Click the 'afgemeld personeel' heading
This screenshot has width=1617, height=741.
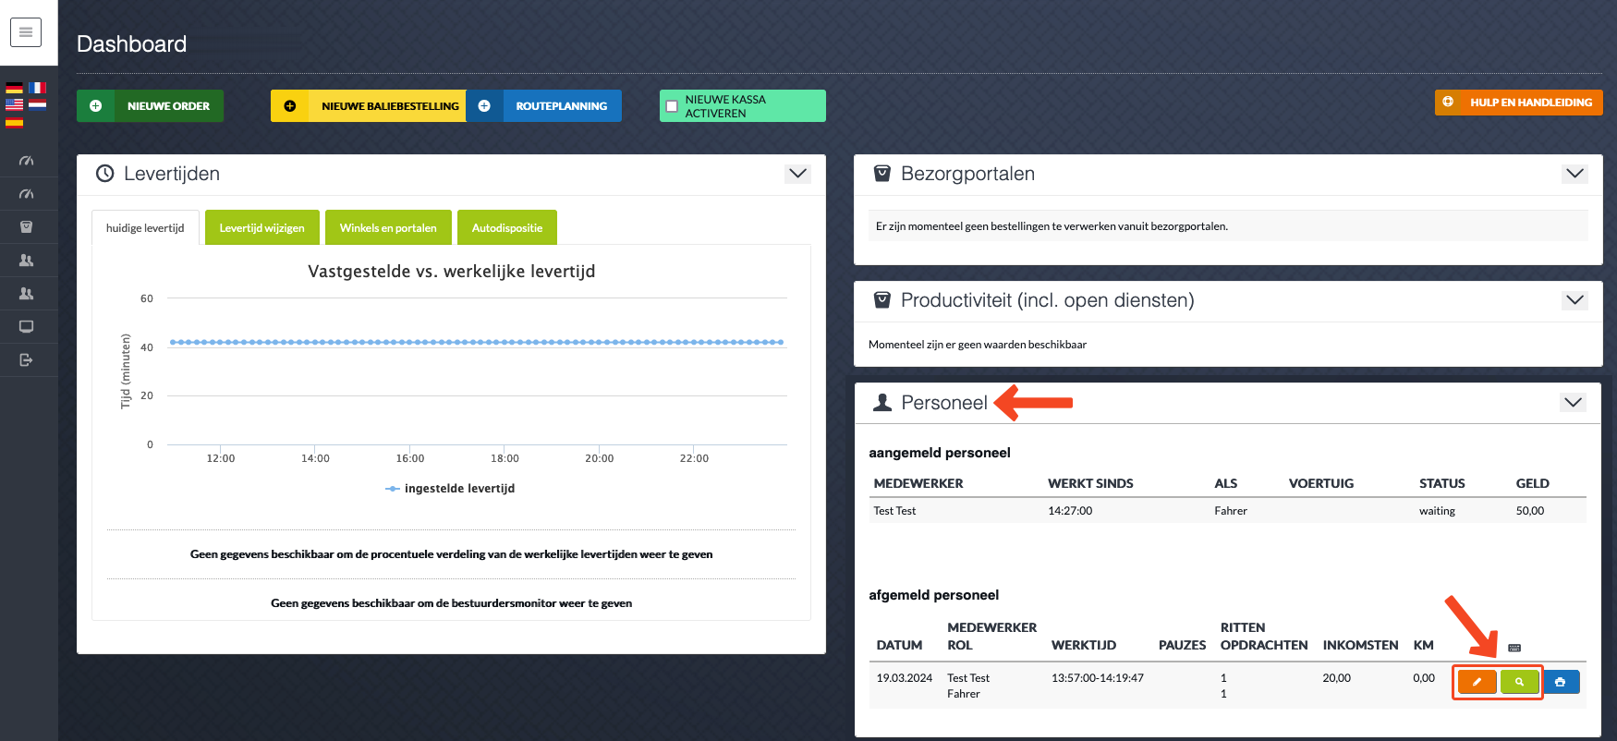933,595
